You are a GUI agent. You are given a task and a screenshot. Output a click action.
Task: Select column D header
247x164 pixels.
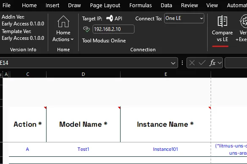tap(83, 74)
